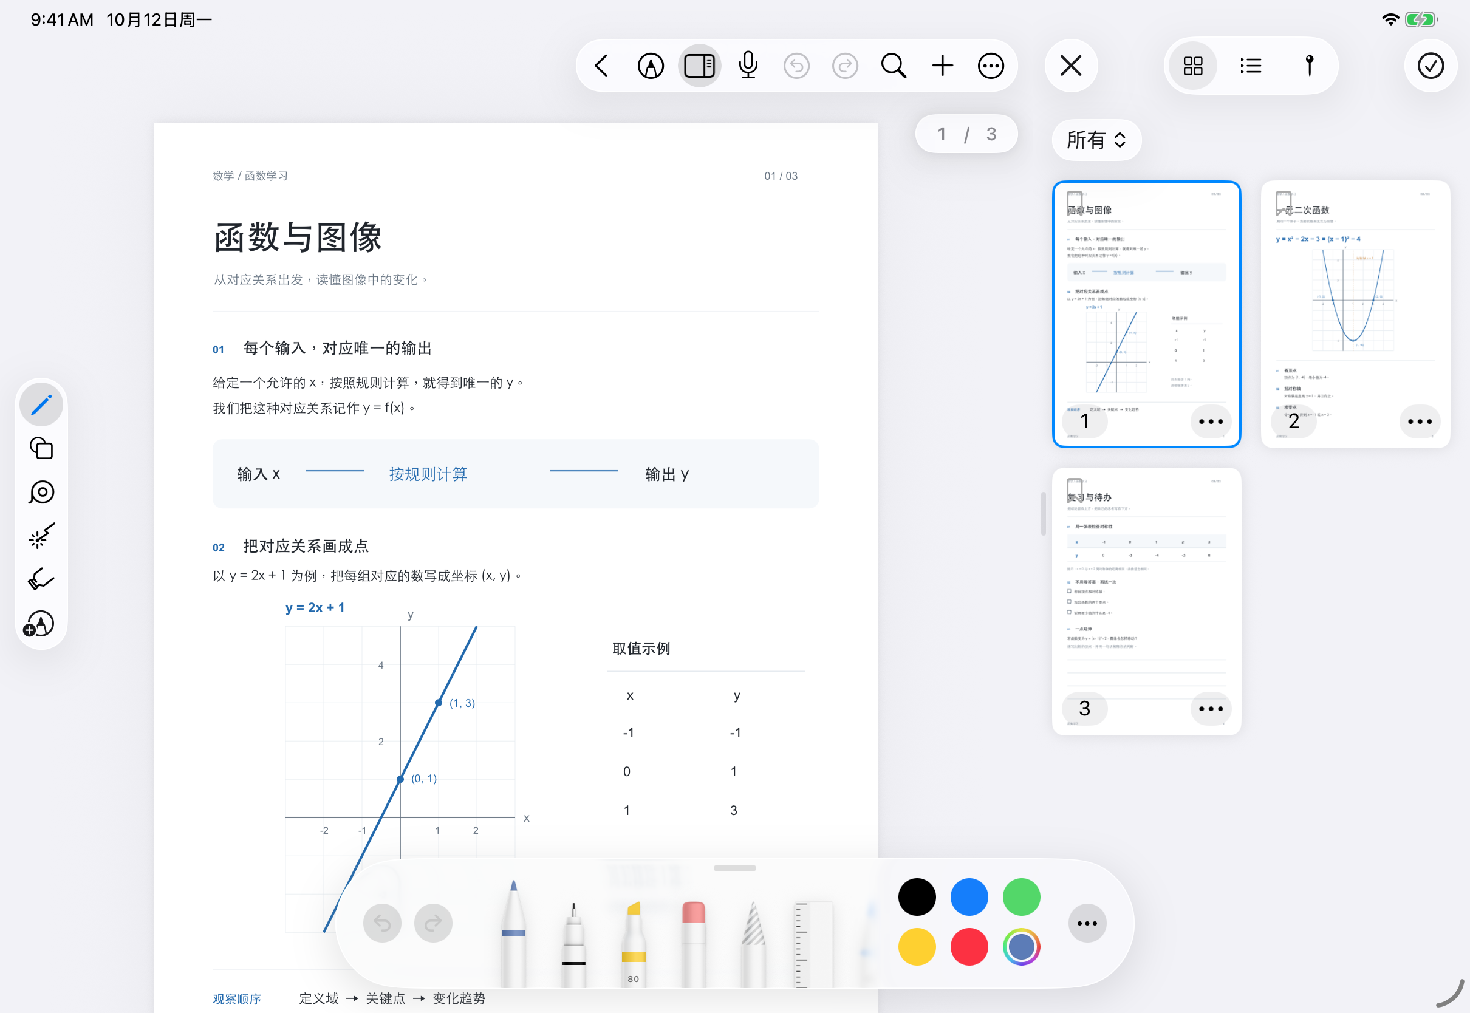Toggle bookmark on page 3 thumbnail
1470x1013 pixels.
click(1075, 490)
